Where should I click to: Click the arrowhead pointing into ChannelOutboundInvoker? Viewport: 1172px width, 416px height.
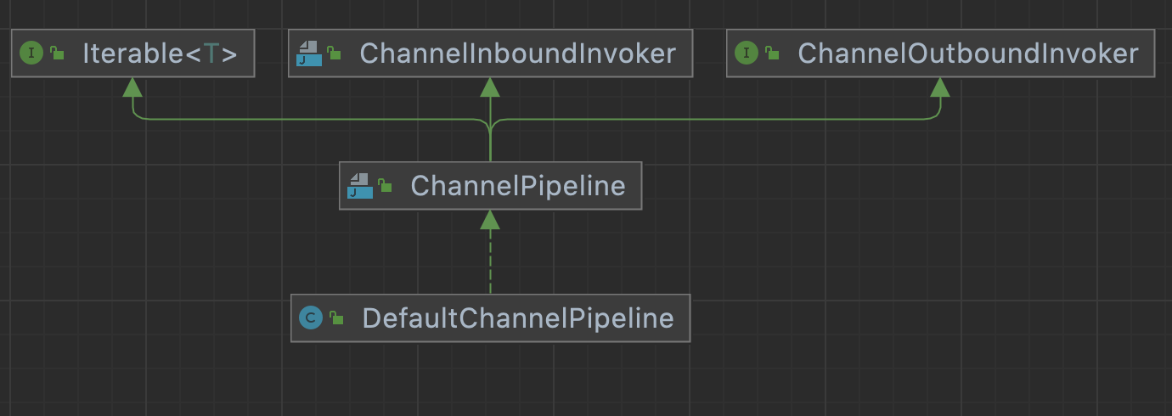click(x=940, y=87)
